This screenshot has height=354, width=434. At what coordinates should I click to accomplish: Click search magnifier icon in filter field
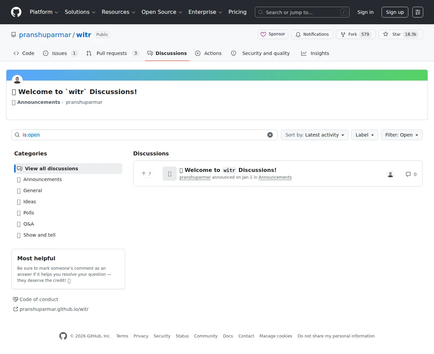click(17, 135)
